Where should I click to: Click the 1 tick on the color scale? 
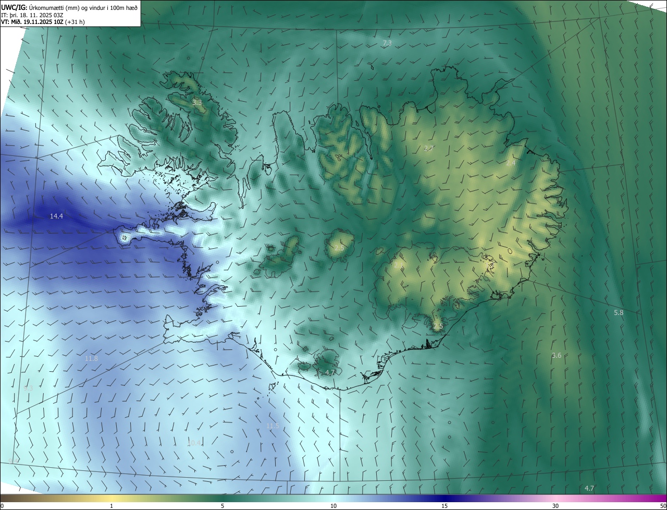click(112, 506)
